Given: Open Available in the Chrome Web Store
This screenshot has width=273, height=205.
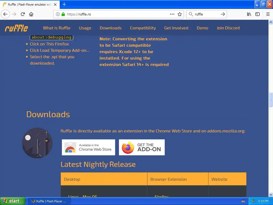Looking at the screenshot, I should pyautogui.click(x=89, y=147).
